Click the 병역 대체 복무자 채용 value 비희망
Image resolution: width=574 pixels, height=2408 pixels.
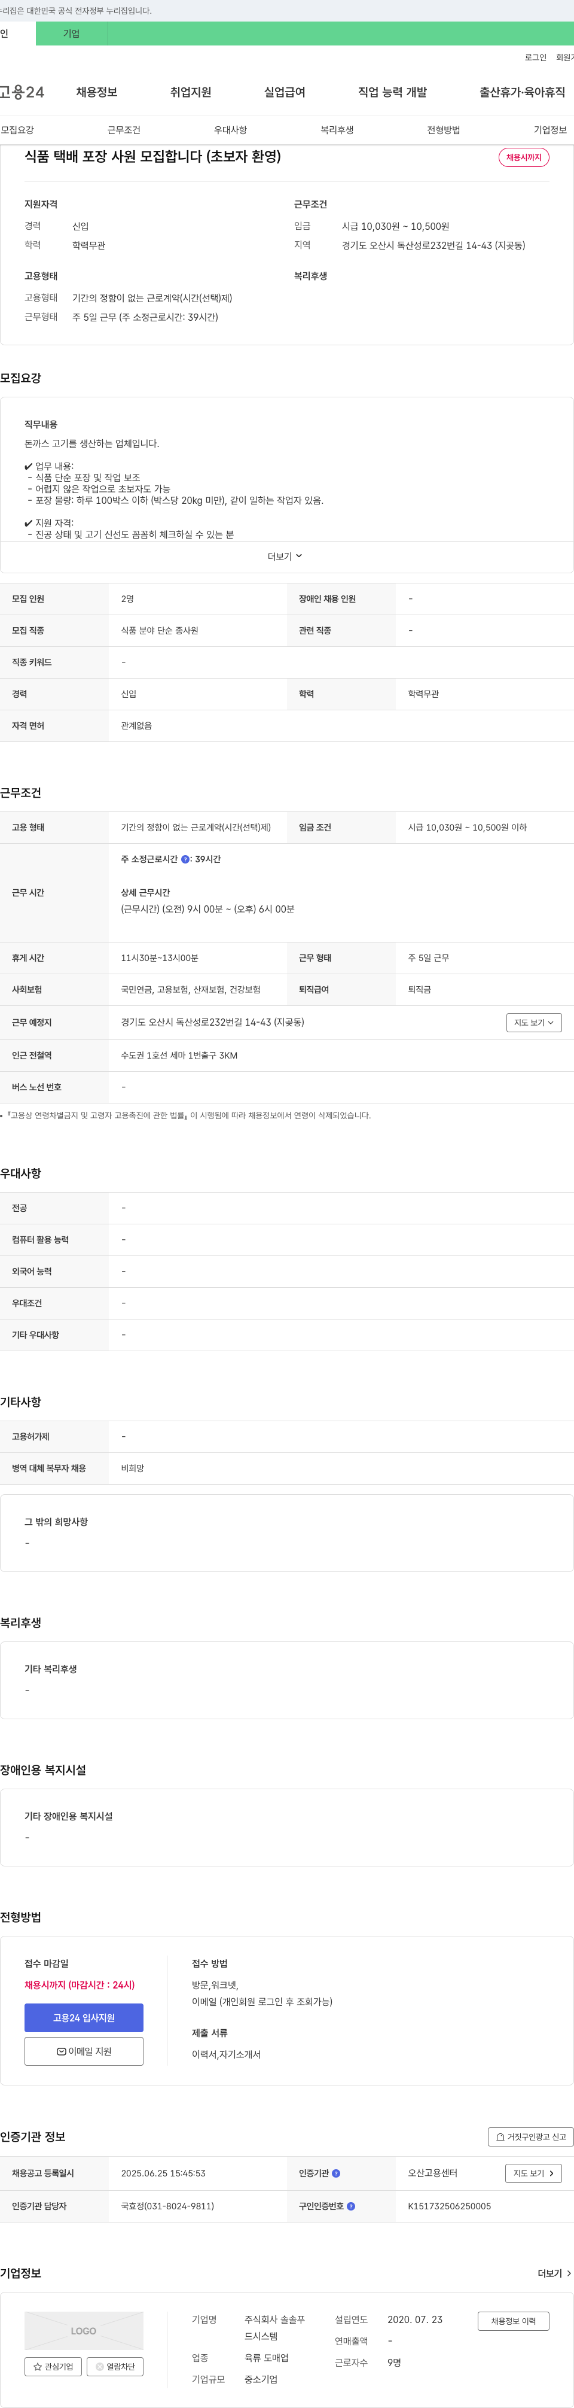(x=133, y=1468)
